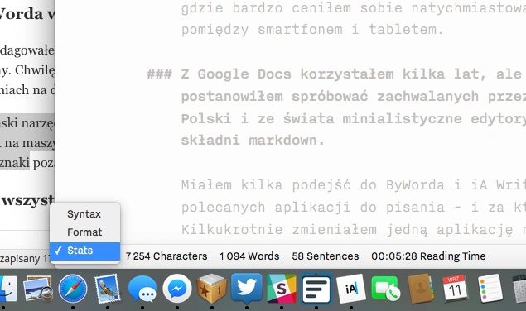Open Contacts book in the dock
The width and height of the screenshot is (526, 311).
click(421, 289)
